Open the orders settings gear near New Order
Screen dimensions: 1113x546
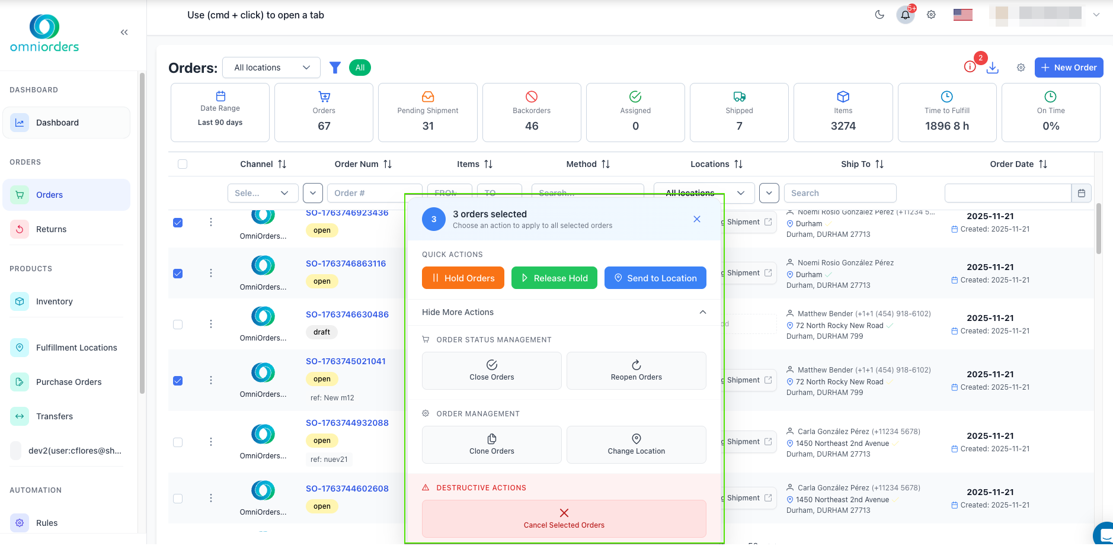coord(1021,68)
